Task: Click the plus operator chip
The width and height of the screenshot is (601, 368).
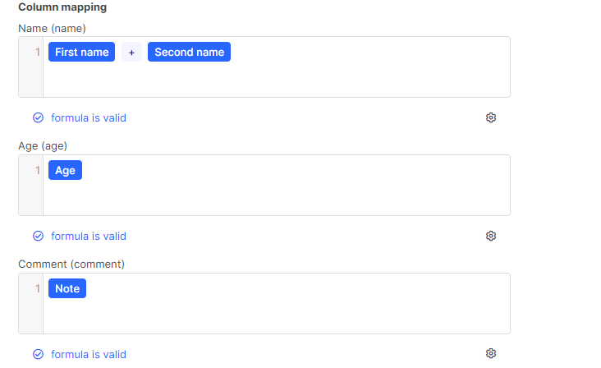Action: pos(131,52)
